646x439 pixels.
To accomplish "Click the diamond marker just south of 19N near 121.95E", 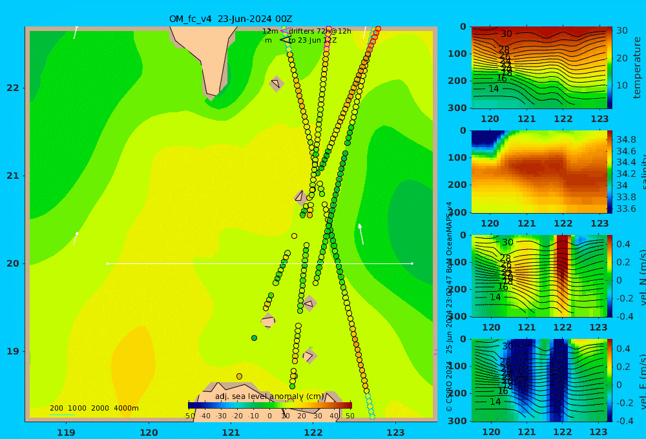I will (x=309, y=356).
